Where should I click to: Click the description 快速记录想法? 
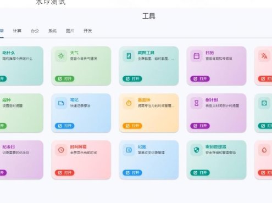80,106
